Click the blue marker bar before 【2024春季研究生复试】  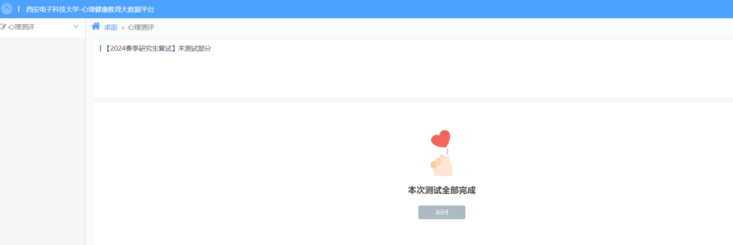[x=100, y=48]
